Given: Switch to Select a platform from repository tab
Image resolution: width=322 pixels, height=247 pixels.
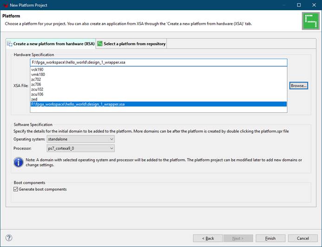Looking at the screenshot, I should click(131, 44).
